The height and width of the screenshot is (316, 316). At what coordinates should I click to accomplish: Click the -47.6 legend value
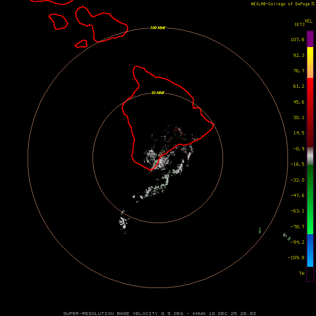[x=297, y=196]
